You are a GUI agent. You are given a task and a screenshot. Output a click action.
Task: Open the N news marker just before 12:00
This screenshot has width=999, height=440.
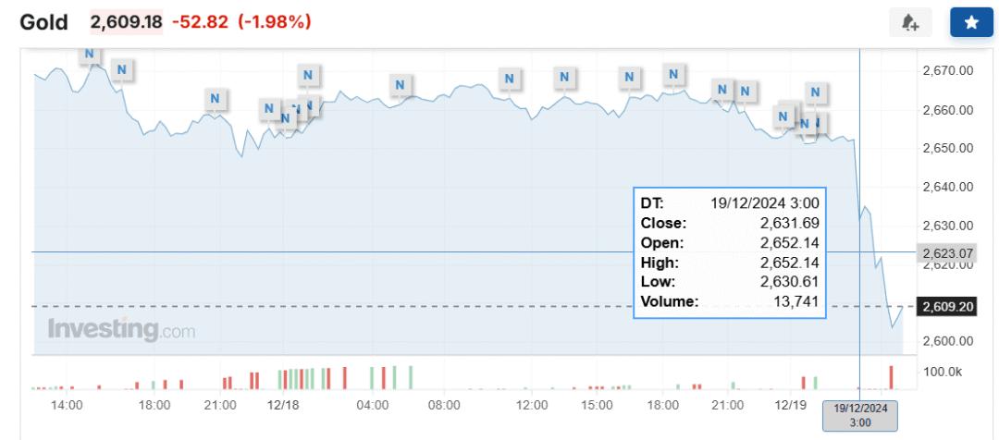click(509, 79)
